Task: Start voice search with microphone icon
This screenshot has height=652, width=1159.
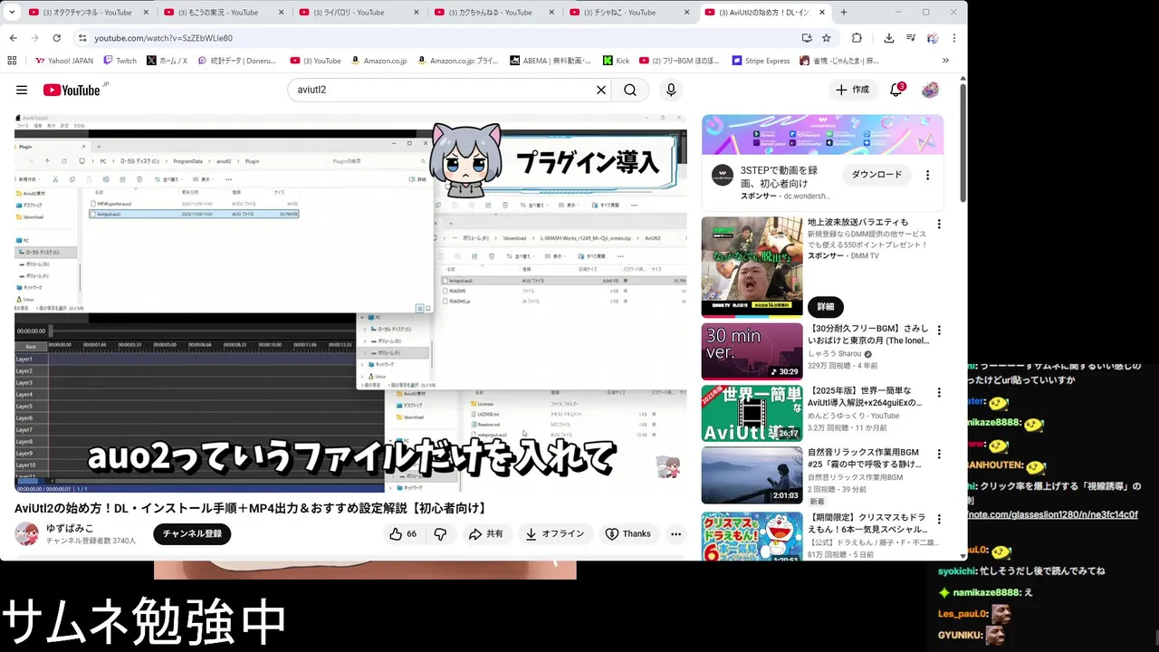Action: (671, 90)
